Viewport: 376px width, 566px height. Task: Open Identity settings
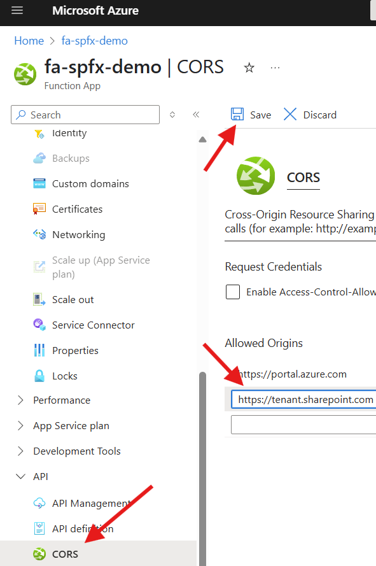click(x=69, y=133)
